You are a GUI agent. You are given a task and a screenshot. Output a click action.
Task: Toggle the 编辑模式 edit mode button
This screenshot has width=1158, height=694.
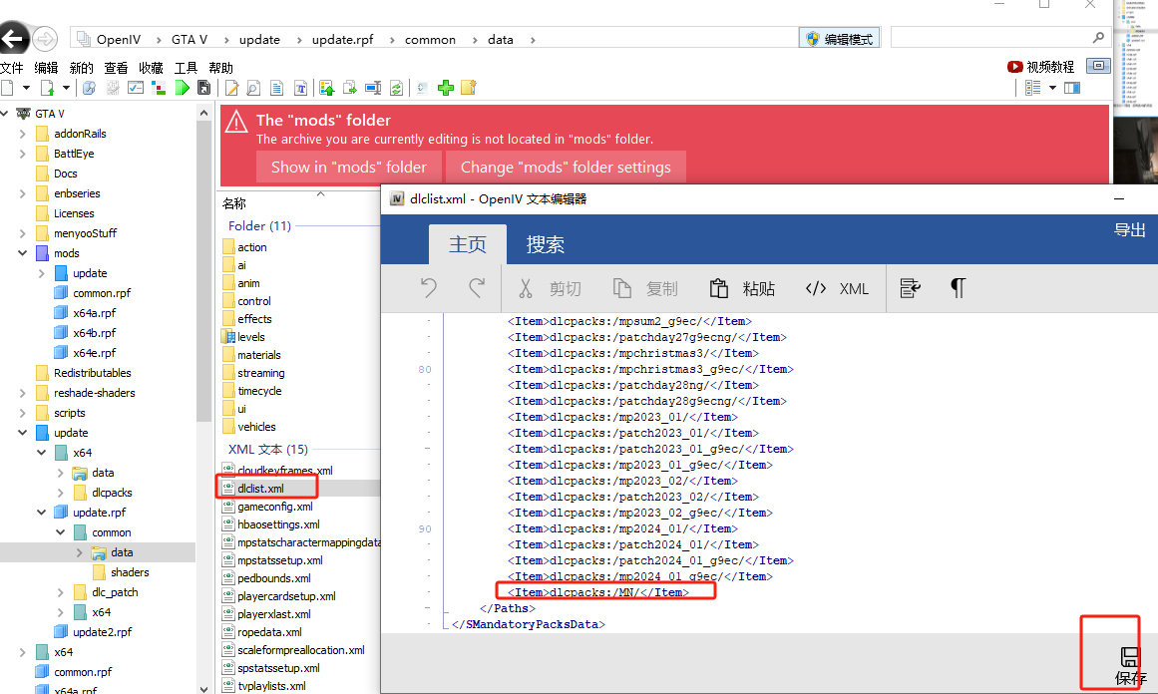839,39
